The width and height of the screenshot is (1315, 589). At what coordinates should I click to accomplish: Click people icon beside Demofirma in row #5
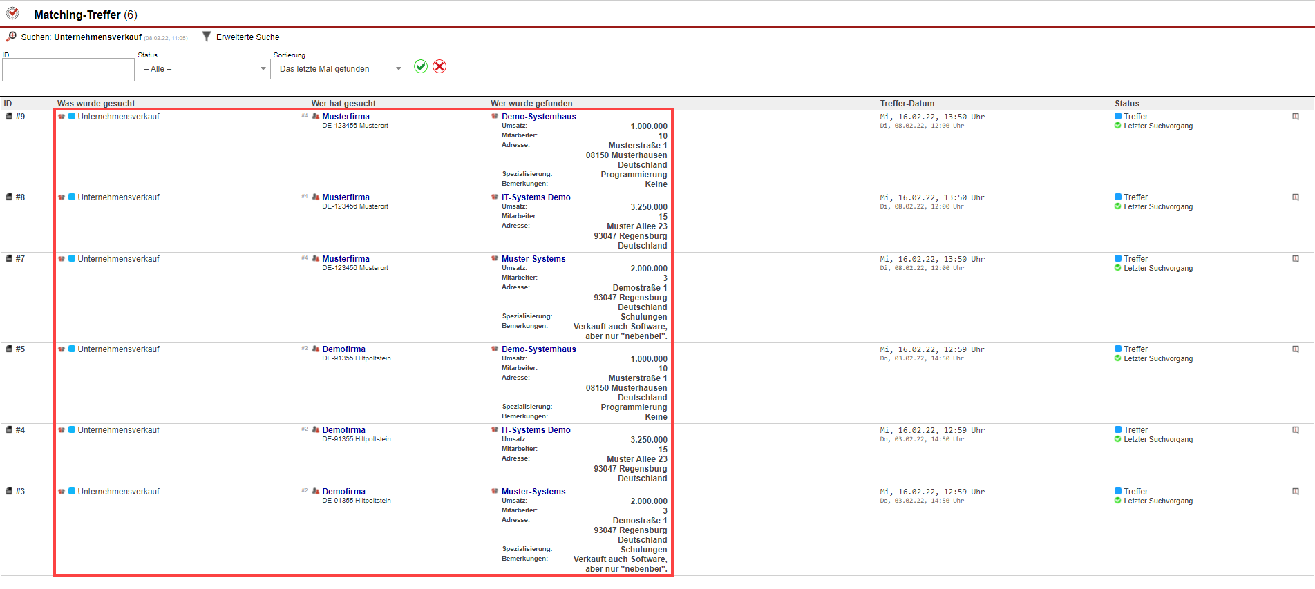tap(316, 349)
